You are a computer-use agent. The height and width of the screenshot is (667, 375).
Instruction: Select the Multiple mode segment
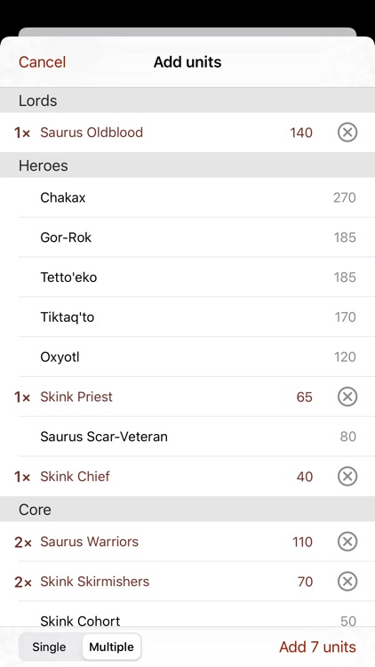pyautogui.click(x=111, y=647)
